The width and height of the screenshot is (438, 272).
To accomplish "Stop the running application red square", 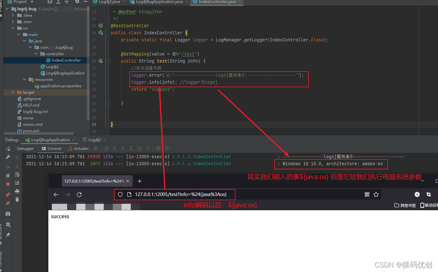I will tap(8, 184).
